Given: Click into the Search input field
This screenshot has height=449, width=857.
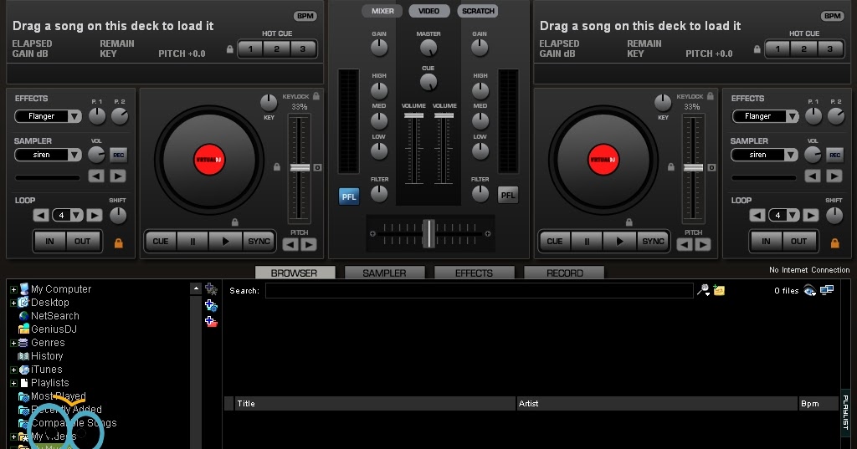Looking at the screenshot, I should [x=480, y=291].
